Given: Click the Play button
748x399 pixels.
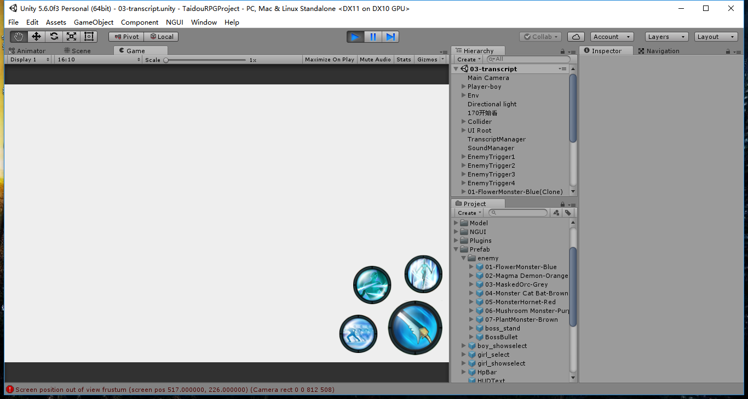Looking at the screenshot, I should [x=355, y=37].
